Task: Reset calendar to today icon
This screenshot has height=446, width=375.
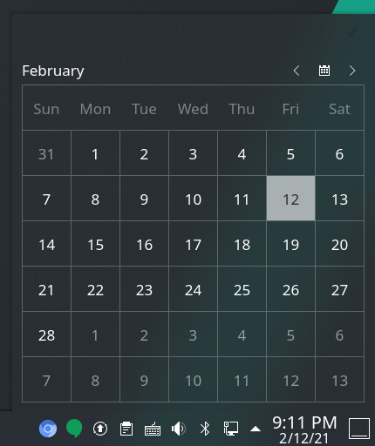Action: [324, 71]
